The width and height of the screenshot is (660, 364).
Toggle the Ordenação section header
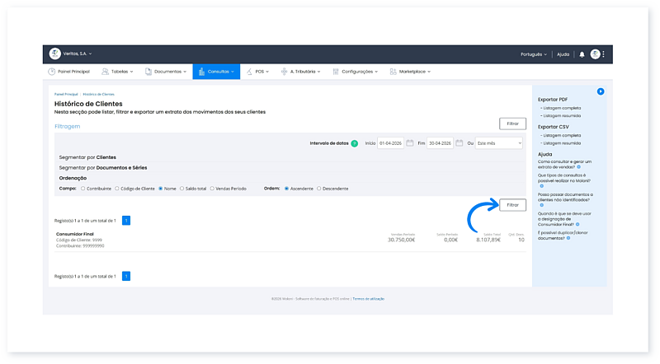point(73,178)
